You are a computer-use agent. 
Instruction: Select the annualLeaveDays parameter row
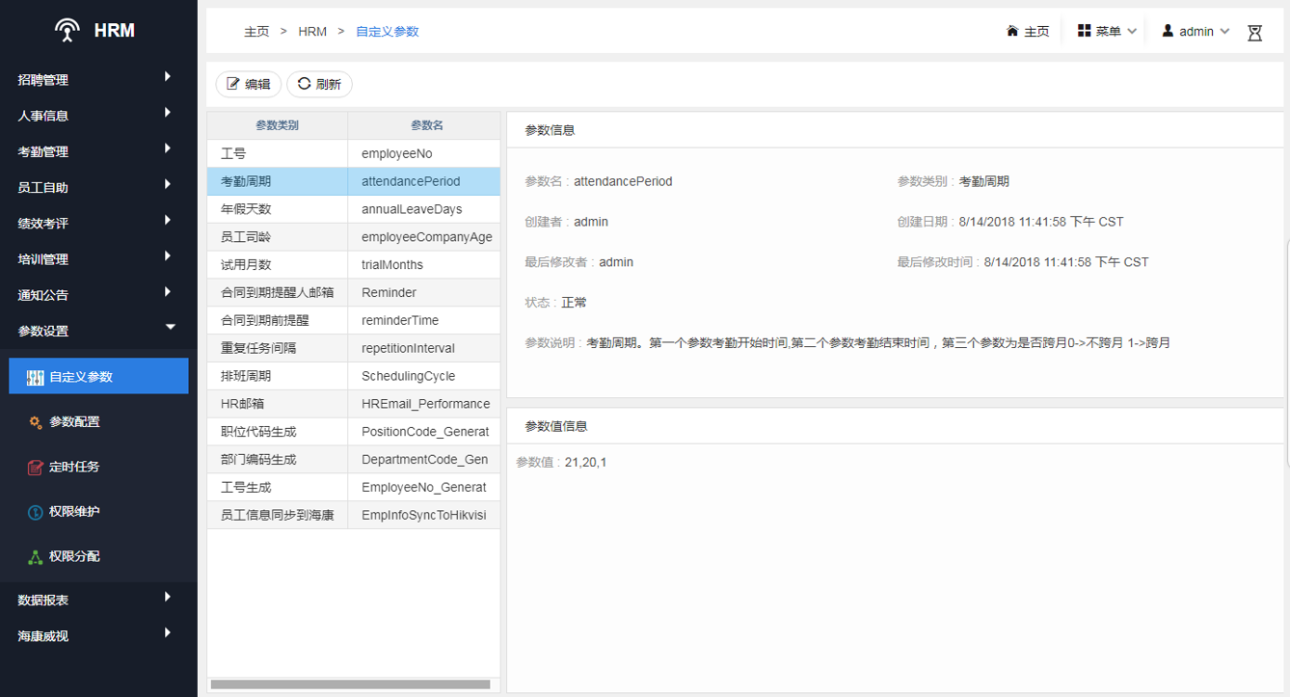pos(412,209)
